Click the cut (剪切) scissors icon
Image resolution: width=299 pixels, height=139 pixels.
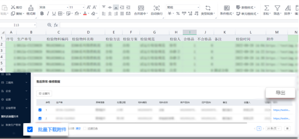(13, 8)
